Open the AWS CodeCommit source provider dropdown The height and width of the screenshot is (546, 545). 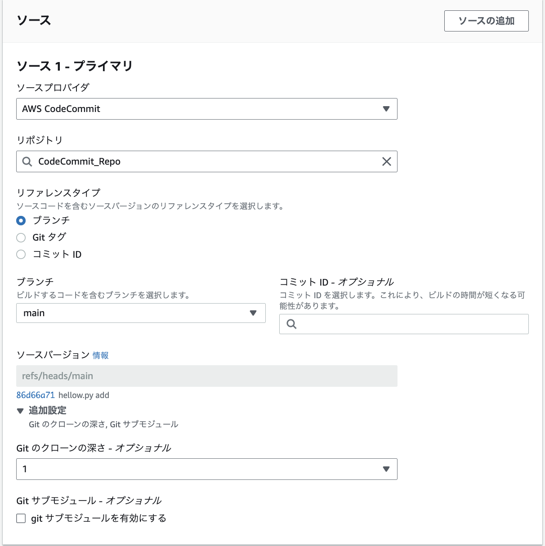point(207,109)
